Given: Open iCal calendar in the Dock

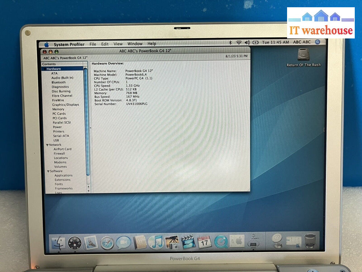Looking at the screenshot, I should pos(204,242).
